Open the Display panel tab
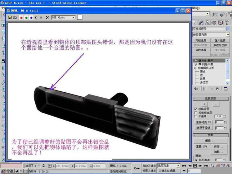This screenshot has height=174, width=232. pyautogui.click(x=221, y=22)
